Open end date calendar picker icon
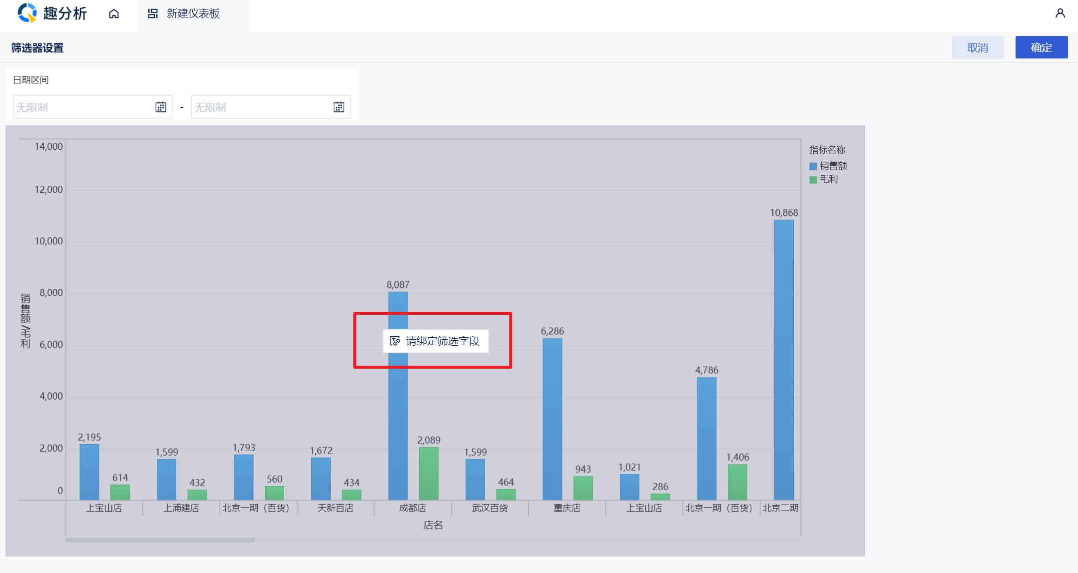Viewport: 1078px width, 573px height. [x=339, y=107]
